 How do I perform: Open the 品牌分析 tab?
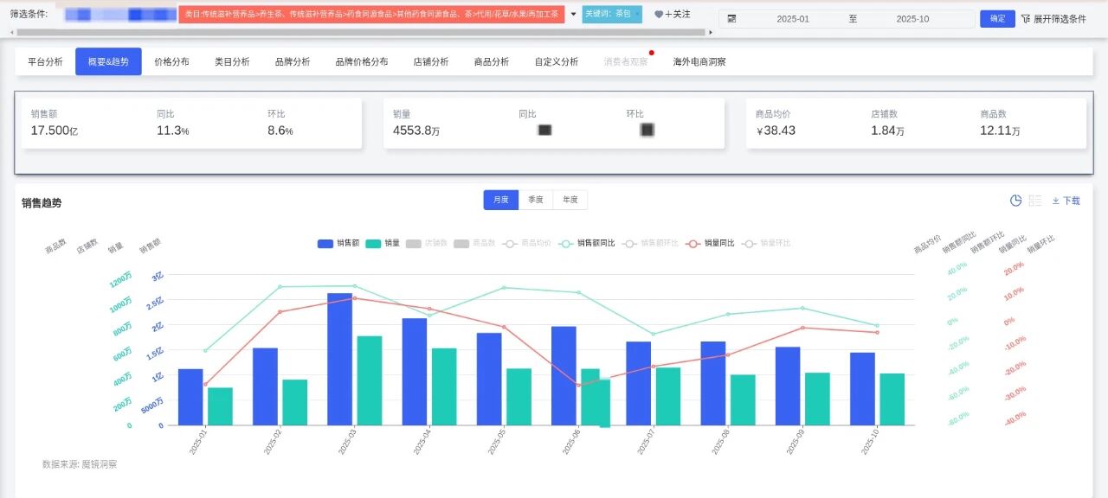pos(293,62)
